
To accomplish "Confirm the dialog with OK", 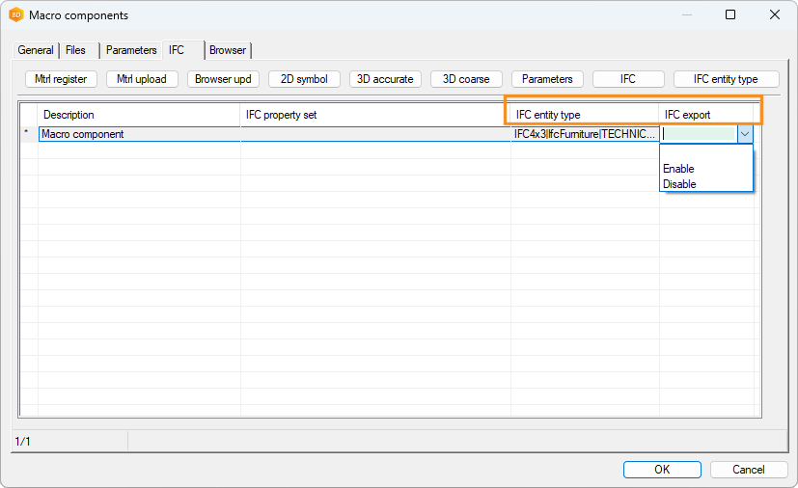I will (x=662, y=470).
